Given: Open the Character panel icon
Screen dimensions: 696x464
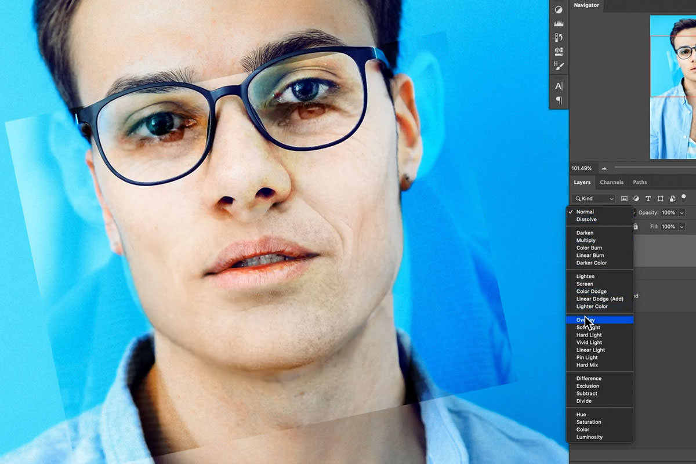Looking at the screenshot, I should pos(559,86).
